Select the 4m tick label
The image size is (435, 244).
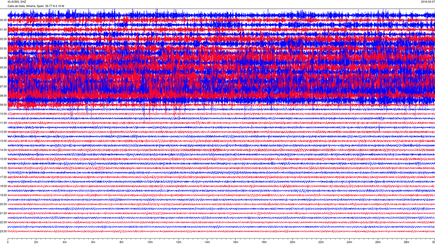click(65, 242)
